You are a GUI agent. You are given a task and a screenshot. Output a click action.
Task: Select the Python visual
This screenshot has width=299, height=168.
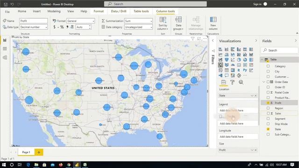pyautogui.click(x=245, y=70)
